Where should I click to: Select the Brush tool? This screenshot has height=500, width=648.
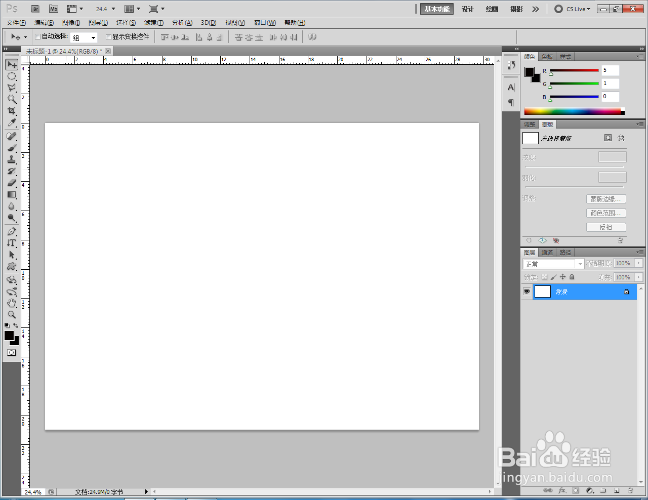[12, 148]
